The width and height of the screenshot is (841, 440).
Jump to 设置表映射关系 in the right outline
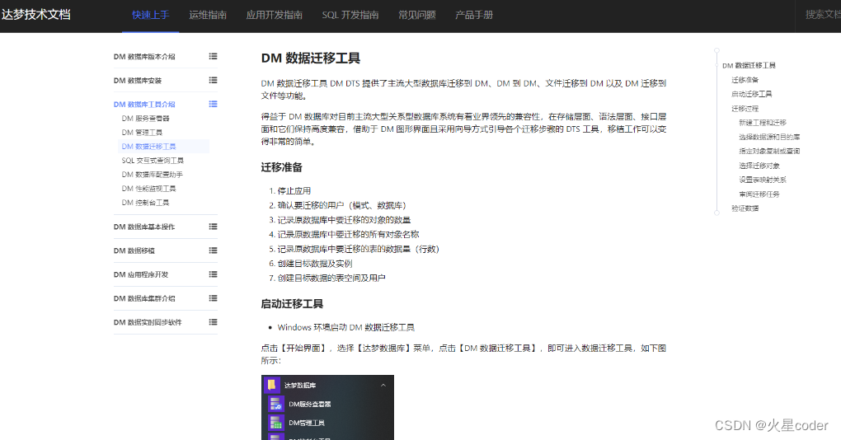point(763,180)
